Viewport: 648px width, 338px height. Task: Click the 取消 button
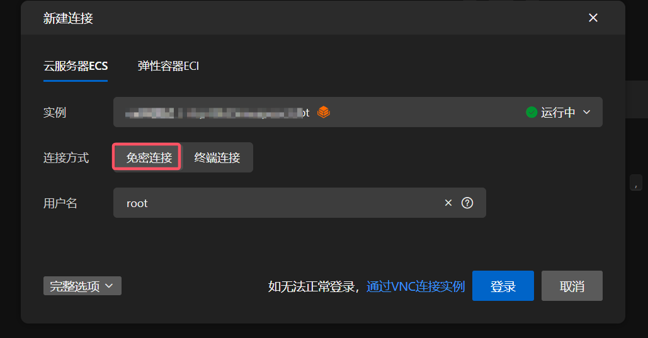click(572, 286)
